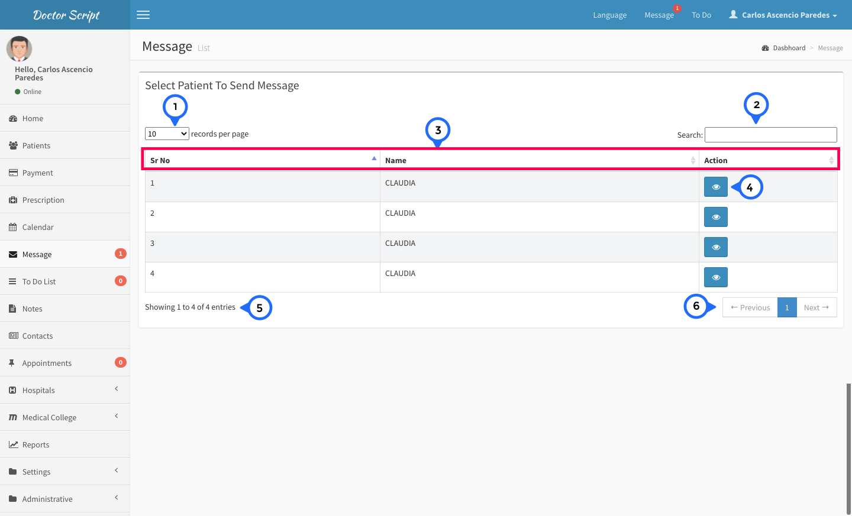Click the Message badge showing 1 in sidebar
Viewport: 852px width, 516px height.
pos(121,254)
